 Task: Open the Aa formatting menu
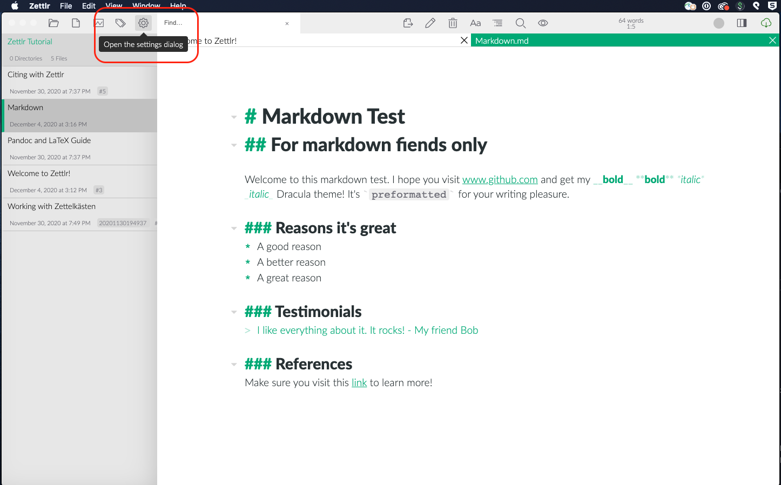coord(475,23)
